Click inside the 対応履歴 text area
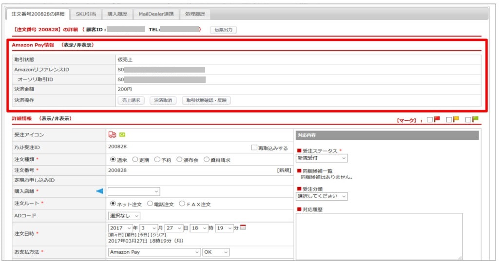This screenshot has width=499, height=264. 379,236
